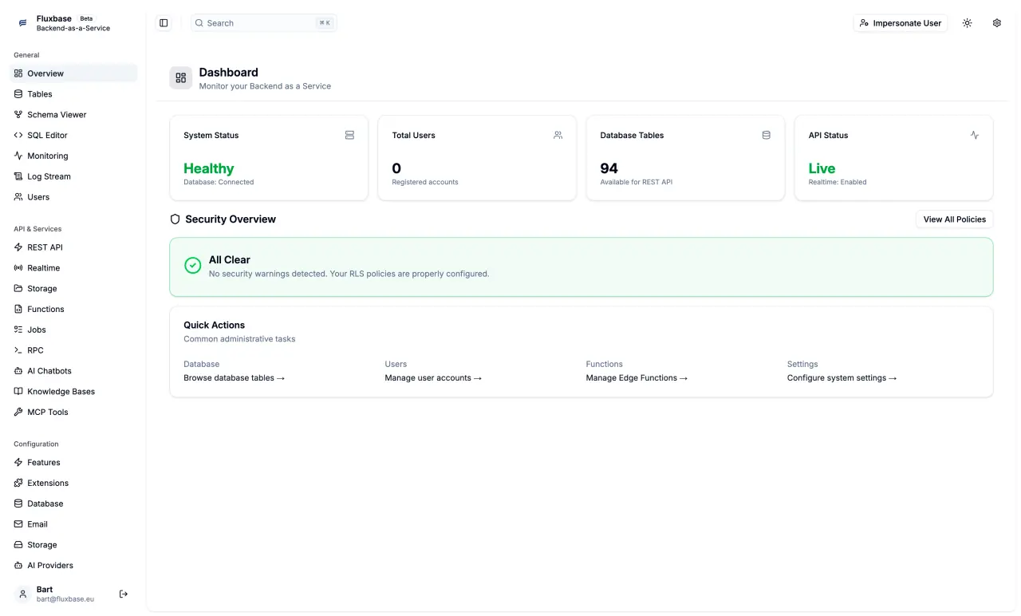Toggle the light/dark theme switch
The height and width of the screenshot is (616, 1021).
(x=967, y=22)
